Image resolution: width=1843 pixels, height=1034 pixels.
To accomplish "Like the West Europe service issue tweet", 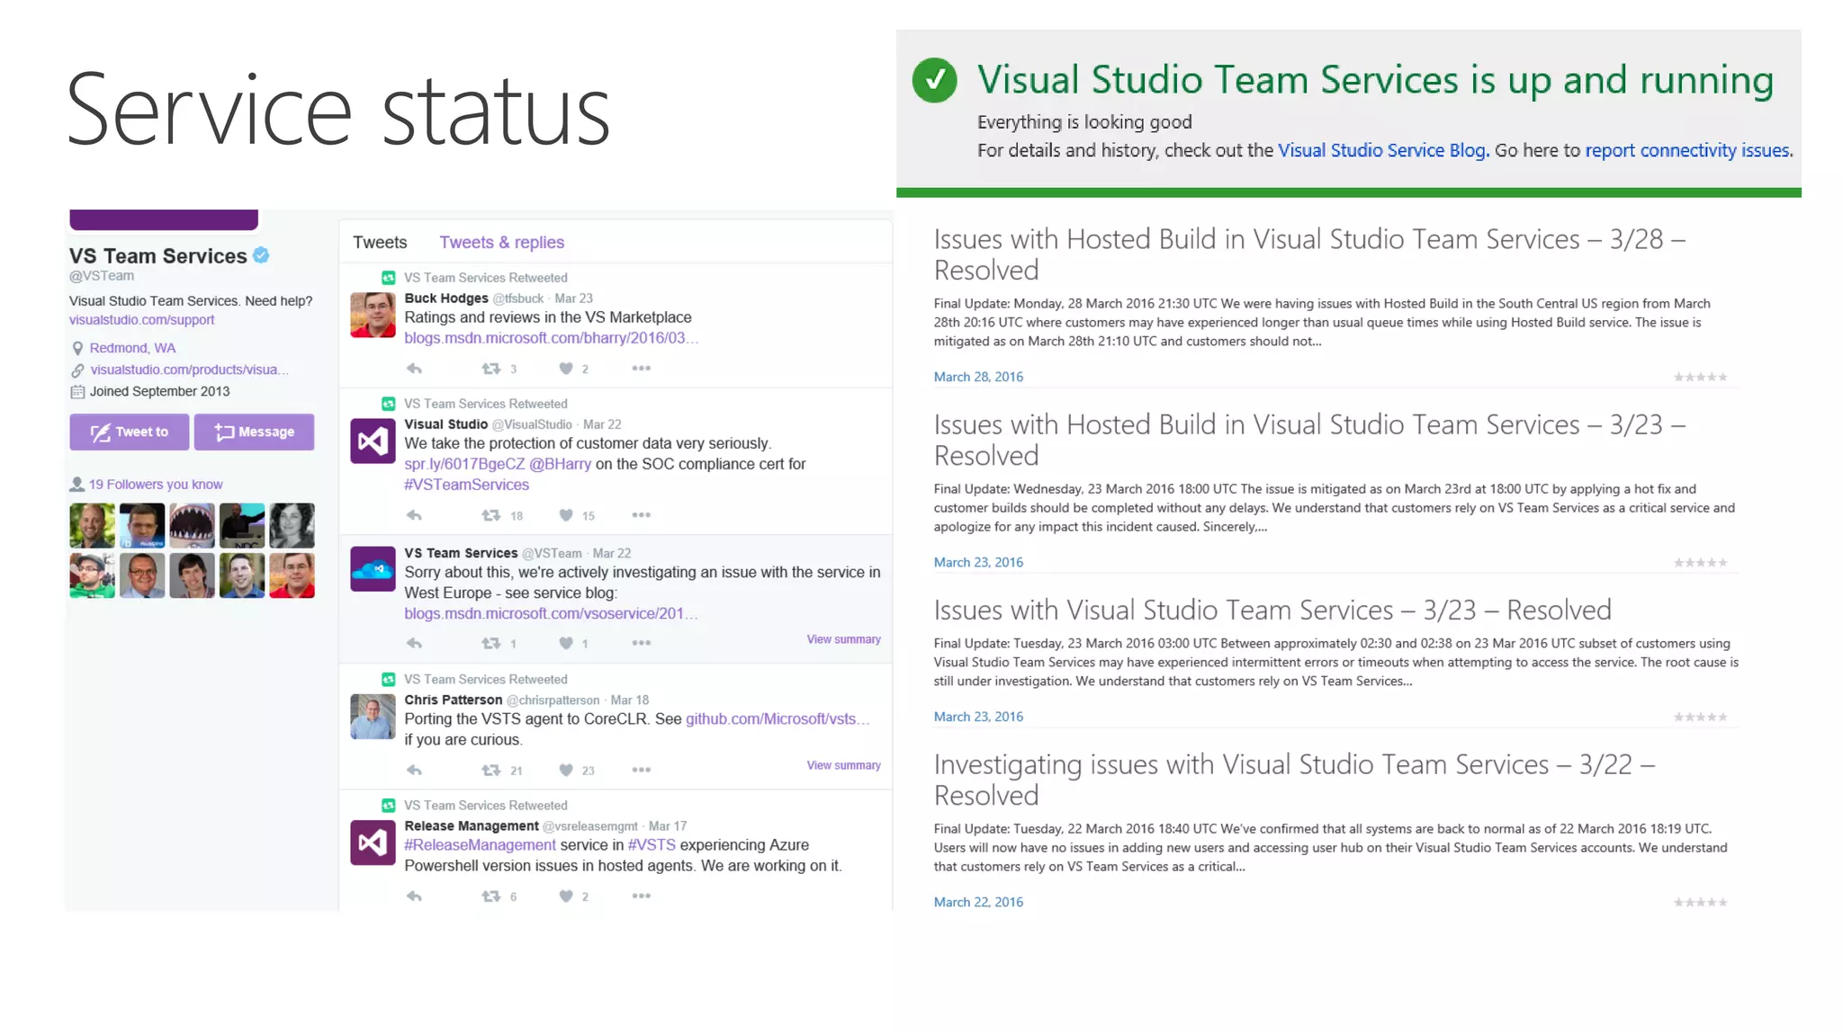I will tap(566, 643).
